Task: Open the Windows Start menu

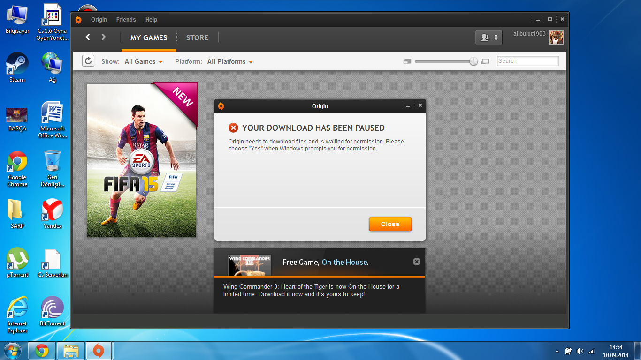Action: click(13, 351)
